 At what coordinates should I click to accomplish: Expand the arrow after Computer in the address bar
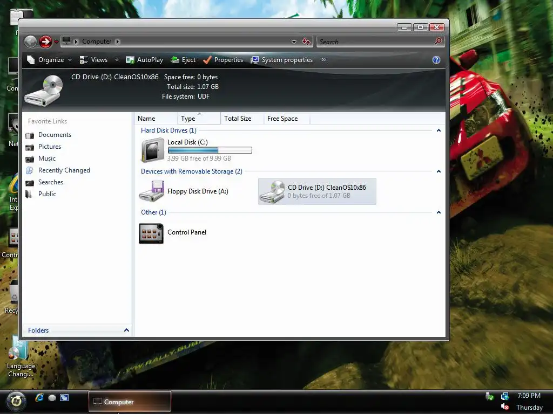pyautogui.click(x=117, y=42)
